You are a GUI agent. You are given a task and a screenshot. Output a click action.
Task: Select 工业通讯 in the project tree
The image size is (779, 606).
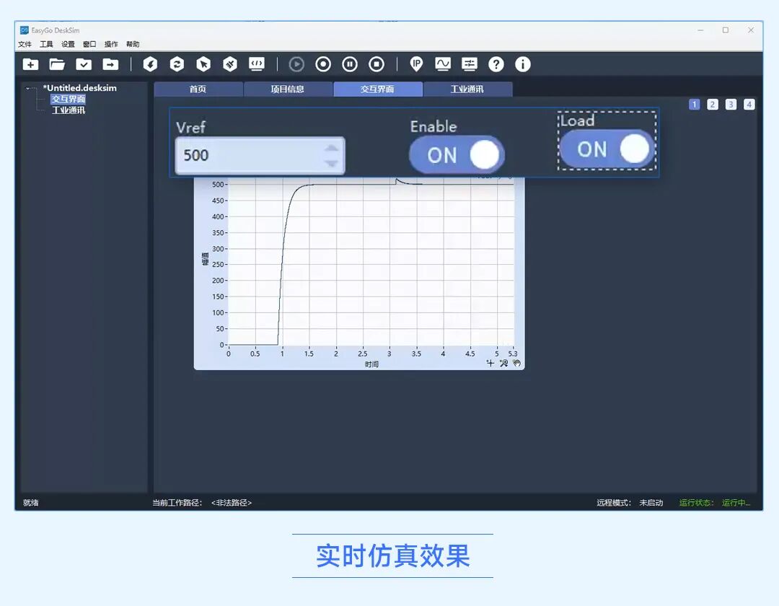pos(69,110)
